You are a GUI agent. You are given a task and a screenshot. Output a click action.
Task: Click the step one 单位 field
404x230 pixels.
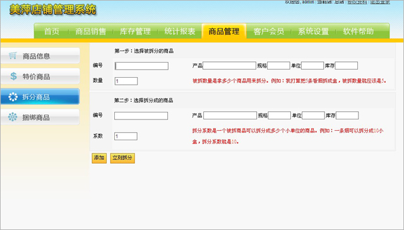[312, 66]
